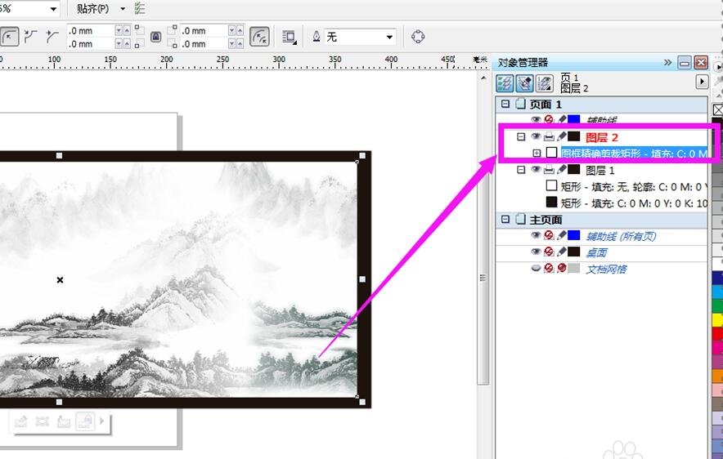Select the round corner type button

pyautogui.click(x=9, y=37)
